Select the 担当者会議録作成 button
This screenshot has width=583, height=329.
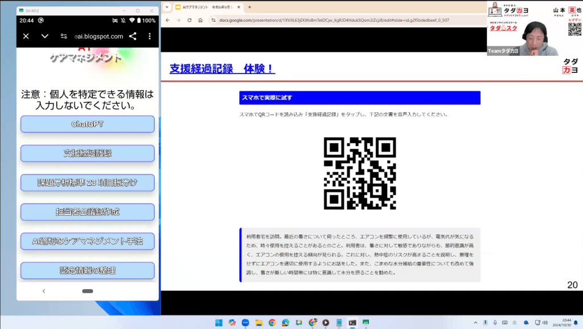[x=87, y=212]
